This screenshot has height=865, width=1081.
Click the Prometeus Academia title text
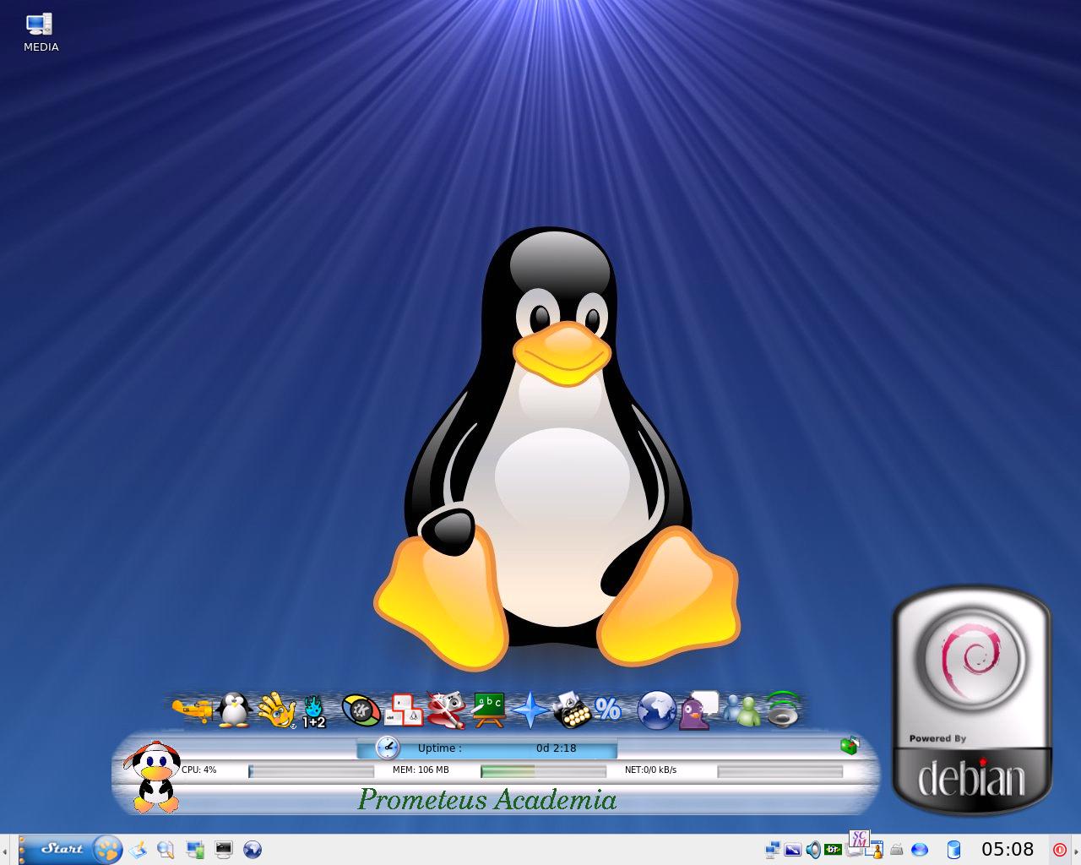click(x=487, y=799)
